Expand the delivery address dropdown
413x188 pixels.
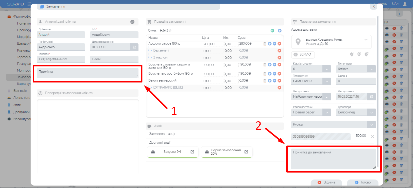point(366,40)
